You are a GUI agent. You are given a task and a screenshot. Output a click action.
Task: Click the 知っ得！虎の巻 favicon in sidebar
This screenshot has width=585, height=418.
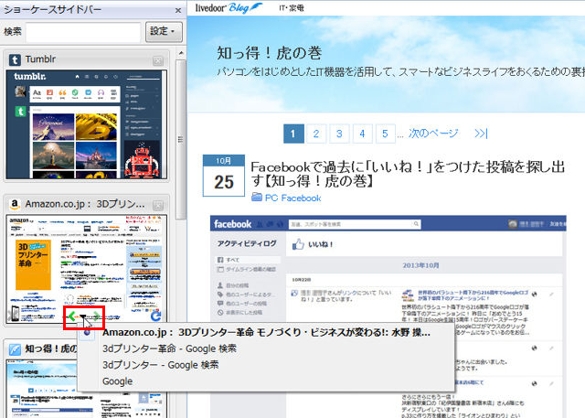coord(15,349)
